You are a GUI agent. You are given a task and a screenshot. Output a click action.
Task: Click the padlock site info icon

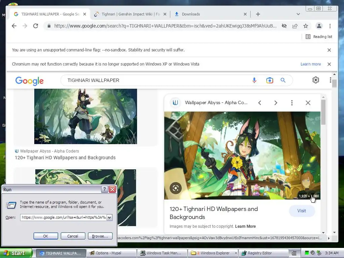click(49, 26)
